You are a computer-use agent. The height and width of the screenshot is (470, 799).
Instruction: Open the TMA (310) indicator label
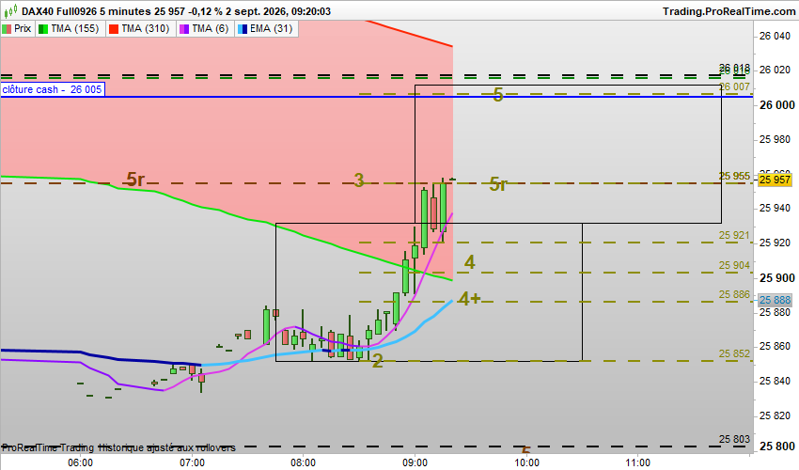pyautogui.click(x=145, y=28)
